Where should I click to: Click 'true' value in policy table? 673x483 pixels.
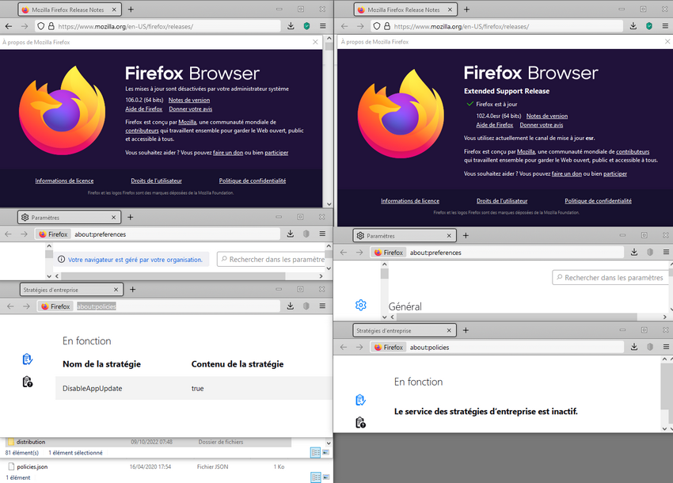(197, 388)
